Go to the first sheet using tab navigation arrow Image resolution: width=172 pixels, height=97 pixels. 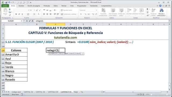coord(2,92)
